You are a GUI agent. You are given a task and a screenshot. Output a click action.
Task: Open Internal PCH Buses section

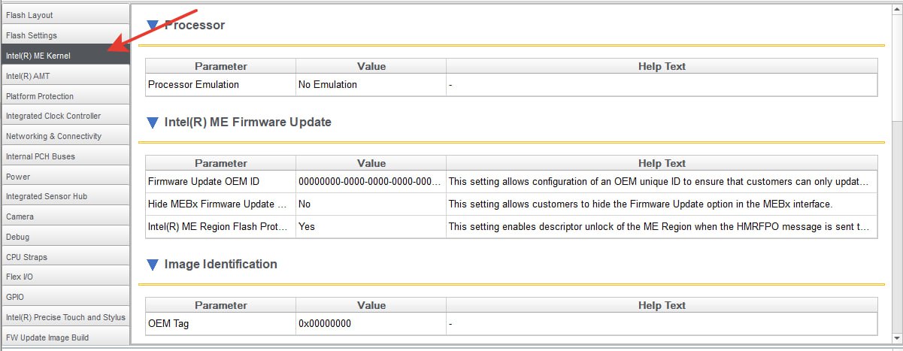pos(65,156)
